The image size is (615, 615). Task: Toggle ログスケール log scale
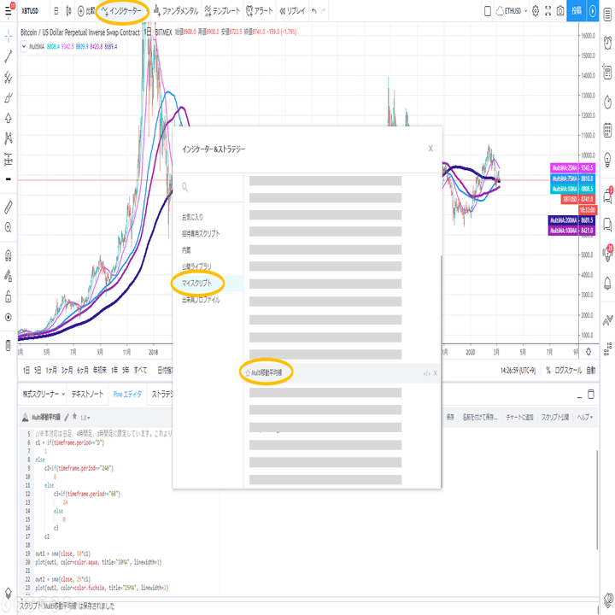(568, 370)
